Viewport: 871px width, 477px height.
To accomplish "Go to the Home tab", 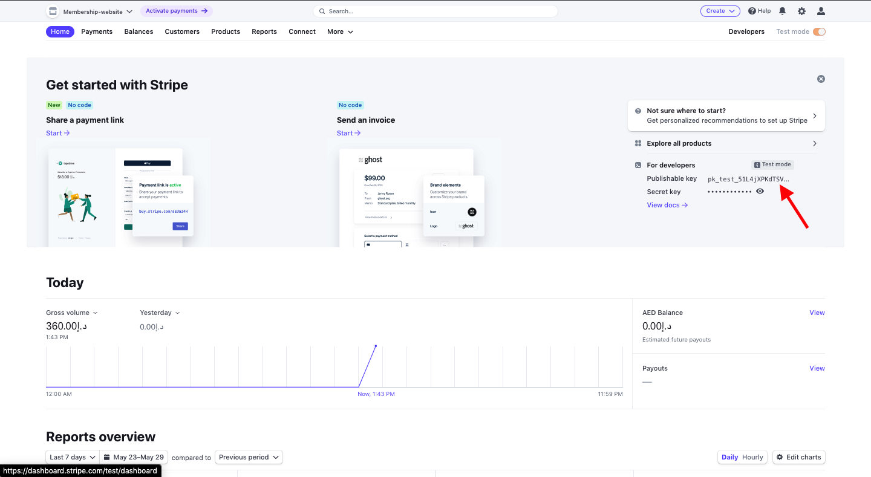I will click(x=60, y=31).
